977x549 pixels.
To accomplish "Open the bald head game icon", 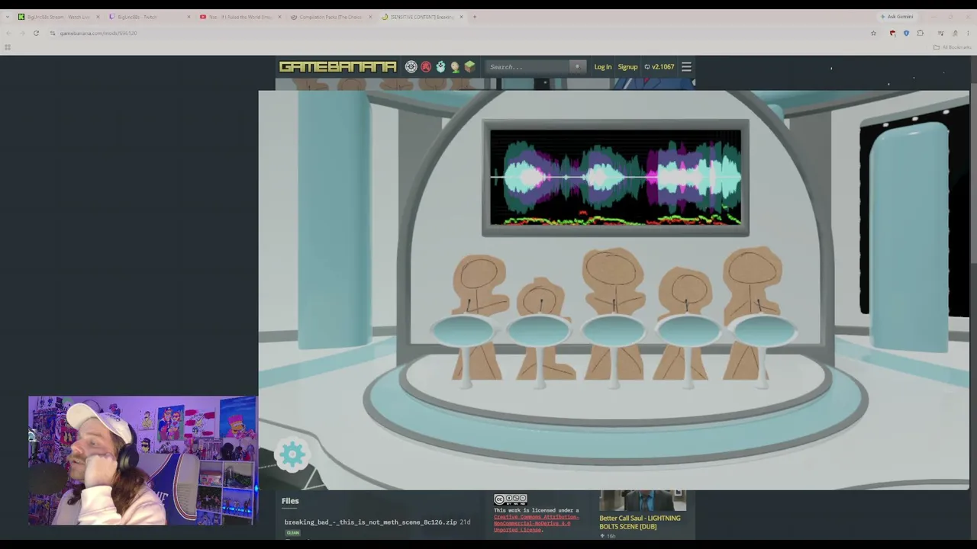I will click(x=455, y=67).
